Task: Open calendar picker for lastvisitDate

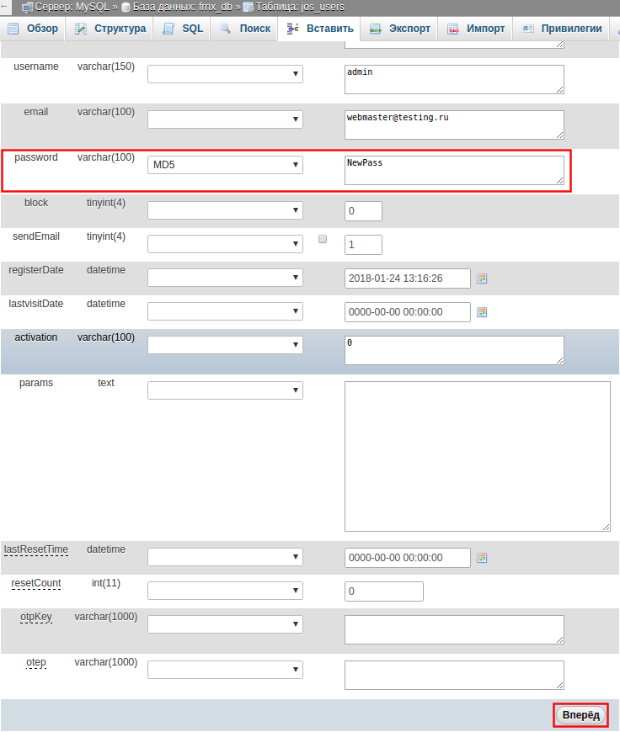Action: (x=482, y=312)
